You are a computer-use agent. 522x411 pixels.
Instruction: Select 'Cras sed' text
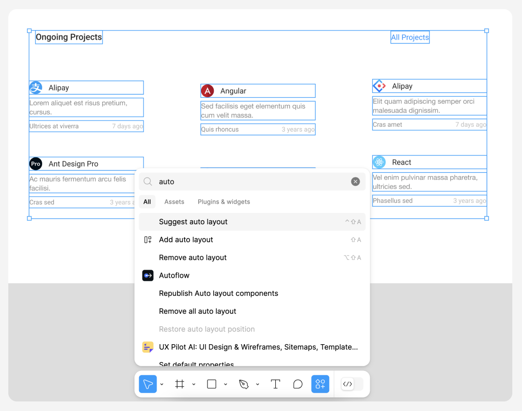42,202
